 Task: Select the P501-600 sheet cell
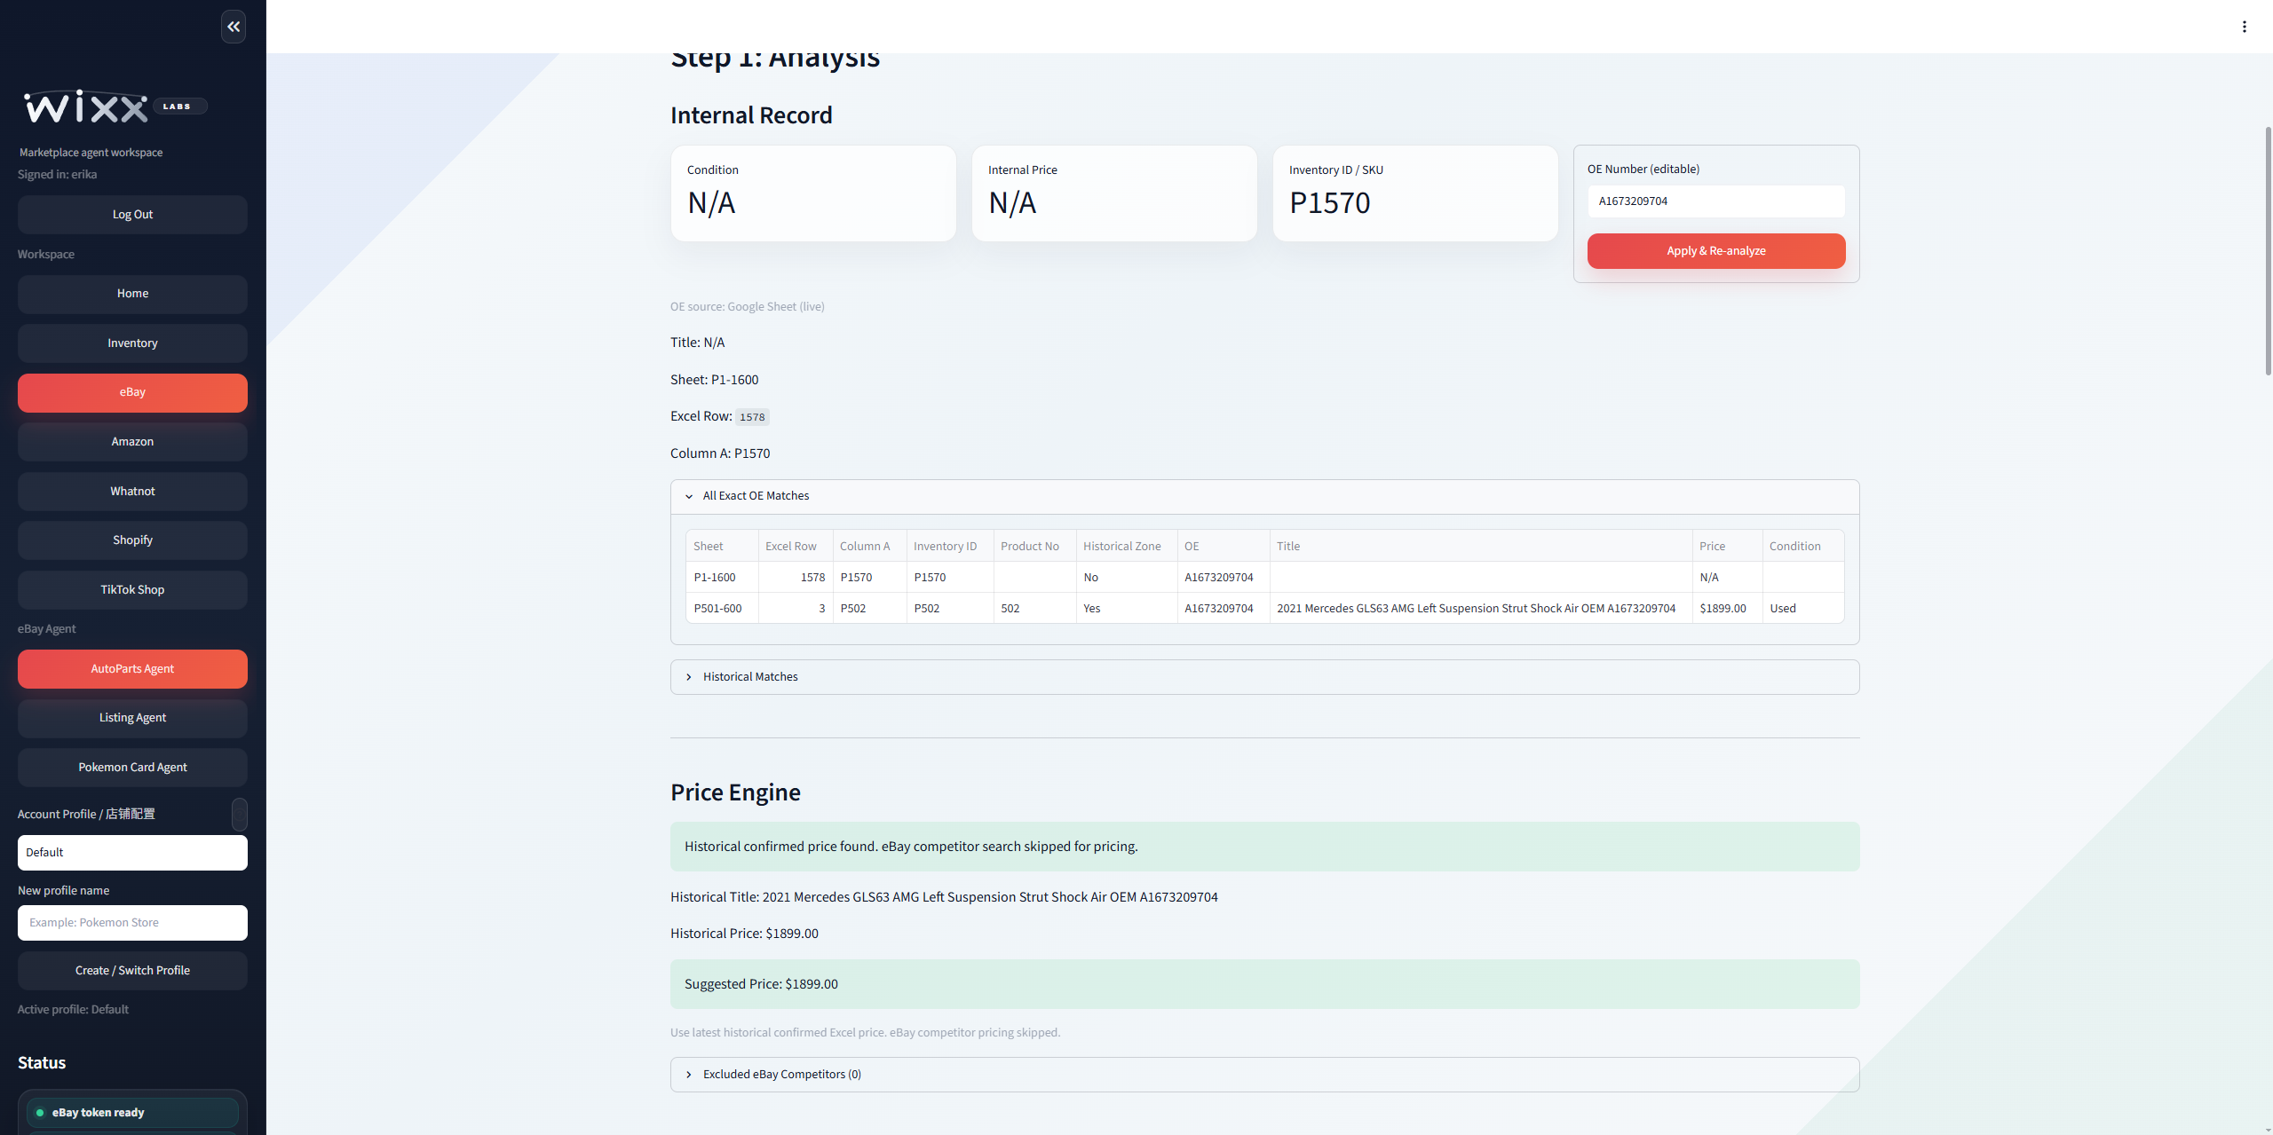click(722, 609)
